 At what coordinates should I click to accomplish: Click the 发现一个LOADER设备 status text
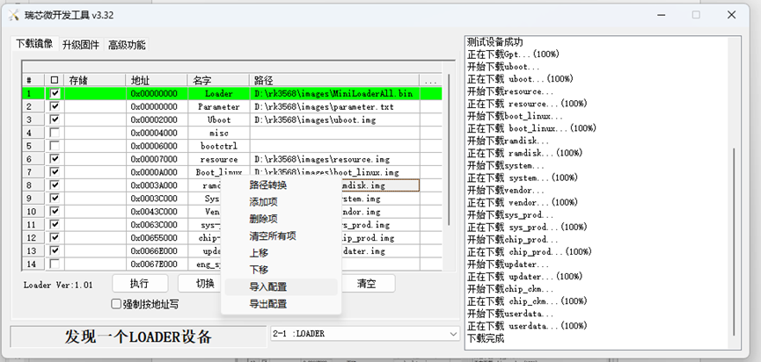tap(138, 337)
